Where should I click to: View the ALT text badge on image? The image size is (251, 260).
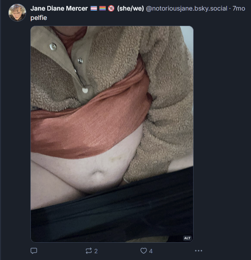187,238
